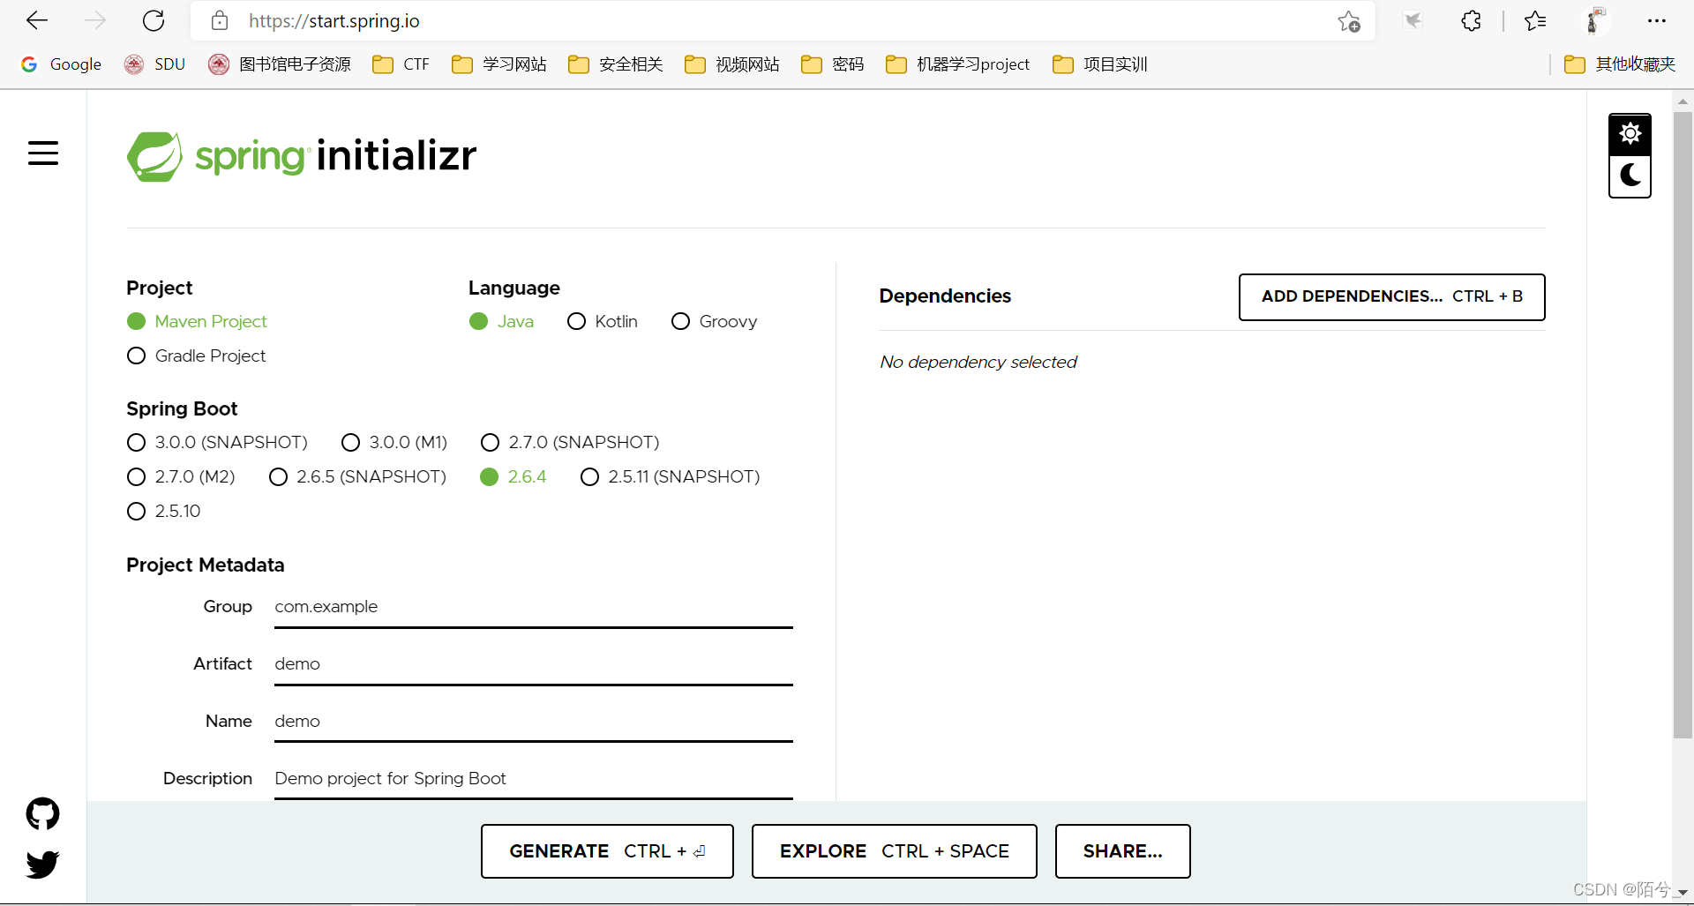Select Spring Boot 2.7.0 (SNAPSHOT)
Viewport: 1694px width, 906px height.
click(x=570, y=442)
